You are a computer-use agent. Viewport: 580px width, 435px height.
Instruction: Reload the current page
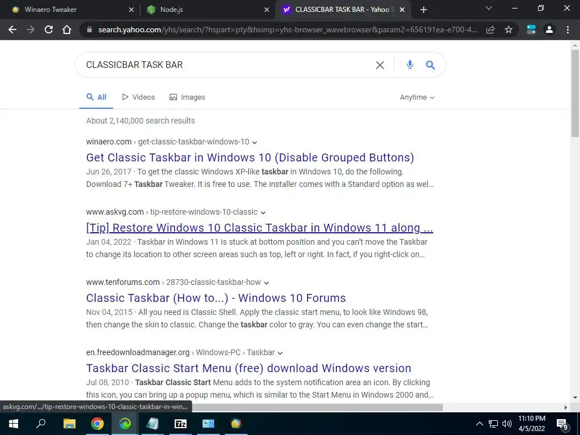pos(49,29)
